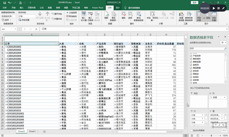Open the 文件 (File) menu
The image size is (229, 137).
[5, 8]
